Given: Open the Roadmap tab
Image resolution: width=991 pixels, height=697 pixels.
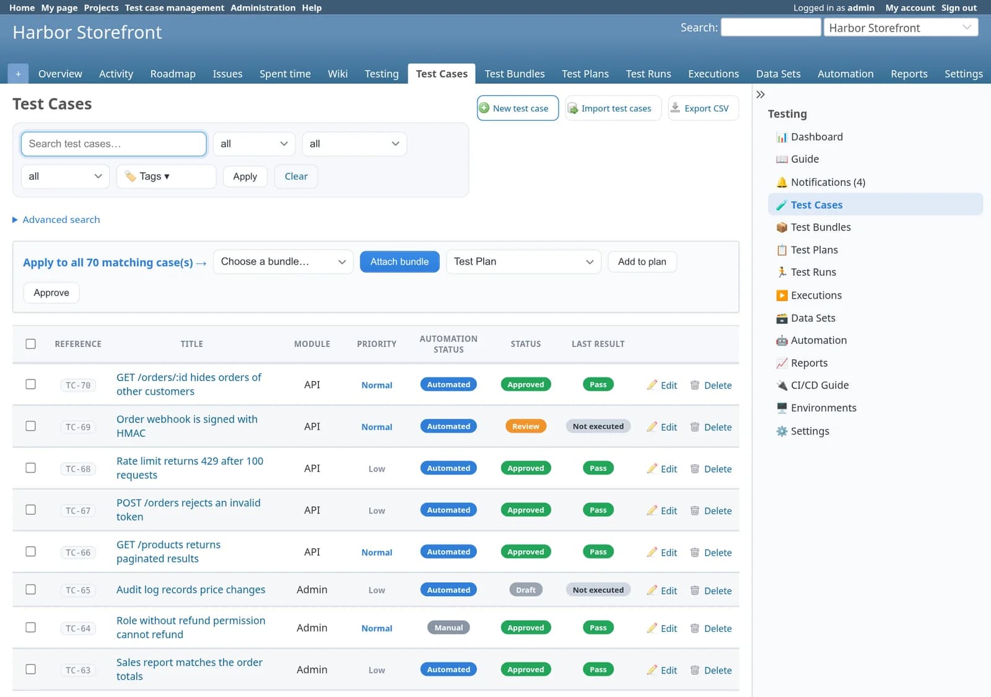Looking at the screenshot, I should pyautogui.click(x=173, y=74).
